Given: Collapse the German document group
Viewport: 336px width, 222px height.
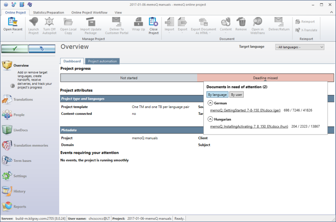Looking at the screenshot, I should point(210,103).
